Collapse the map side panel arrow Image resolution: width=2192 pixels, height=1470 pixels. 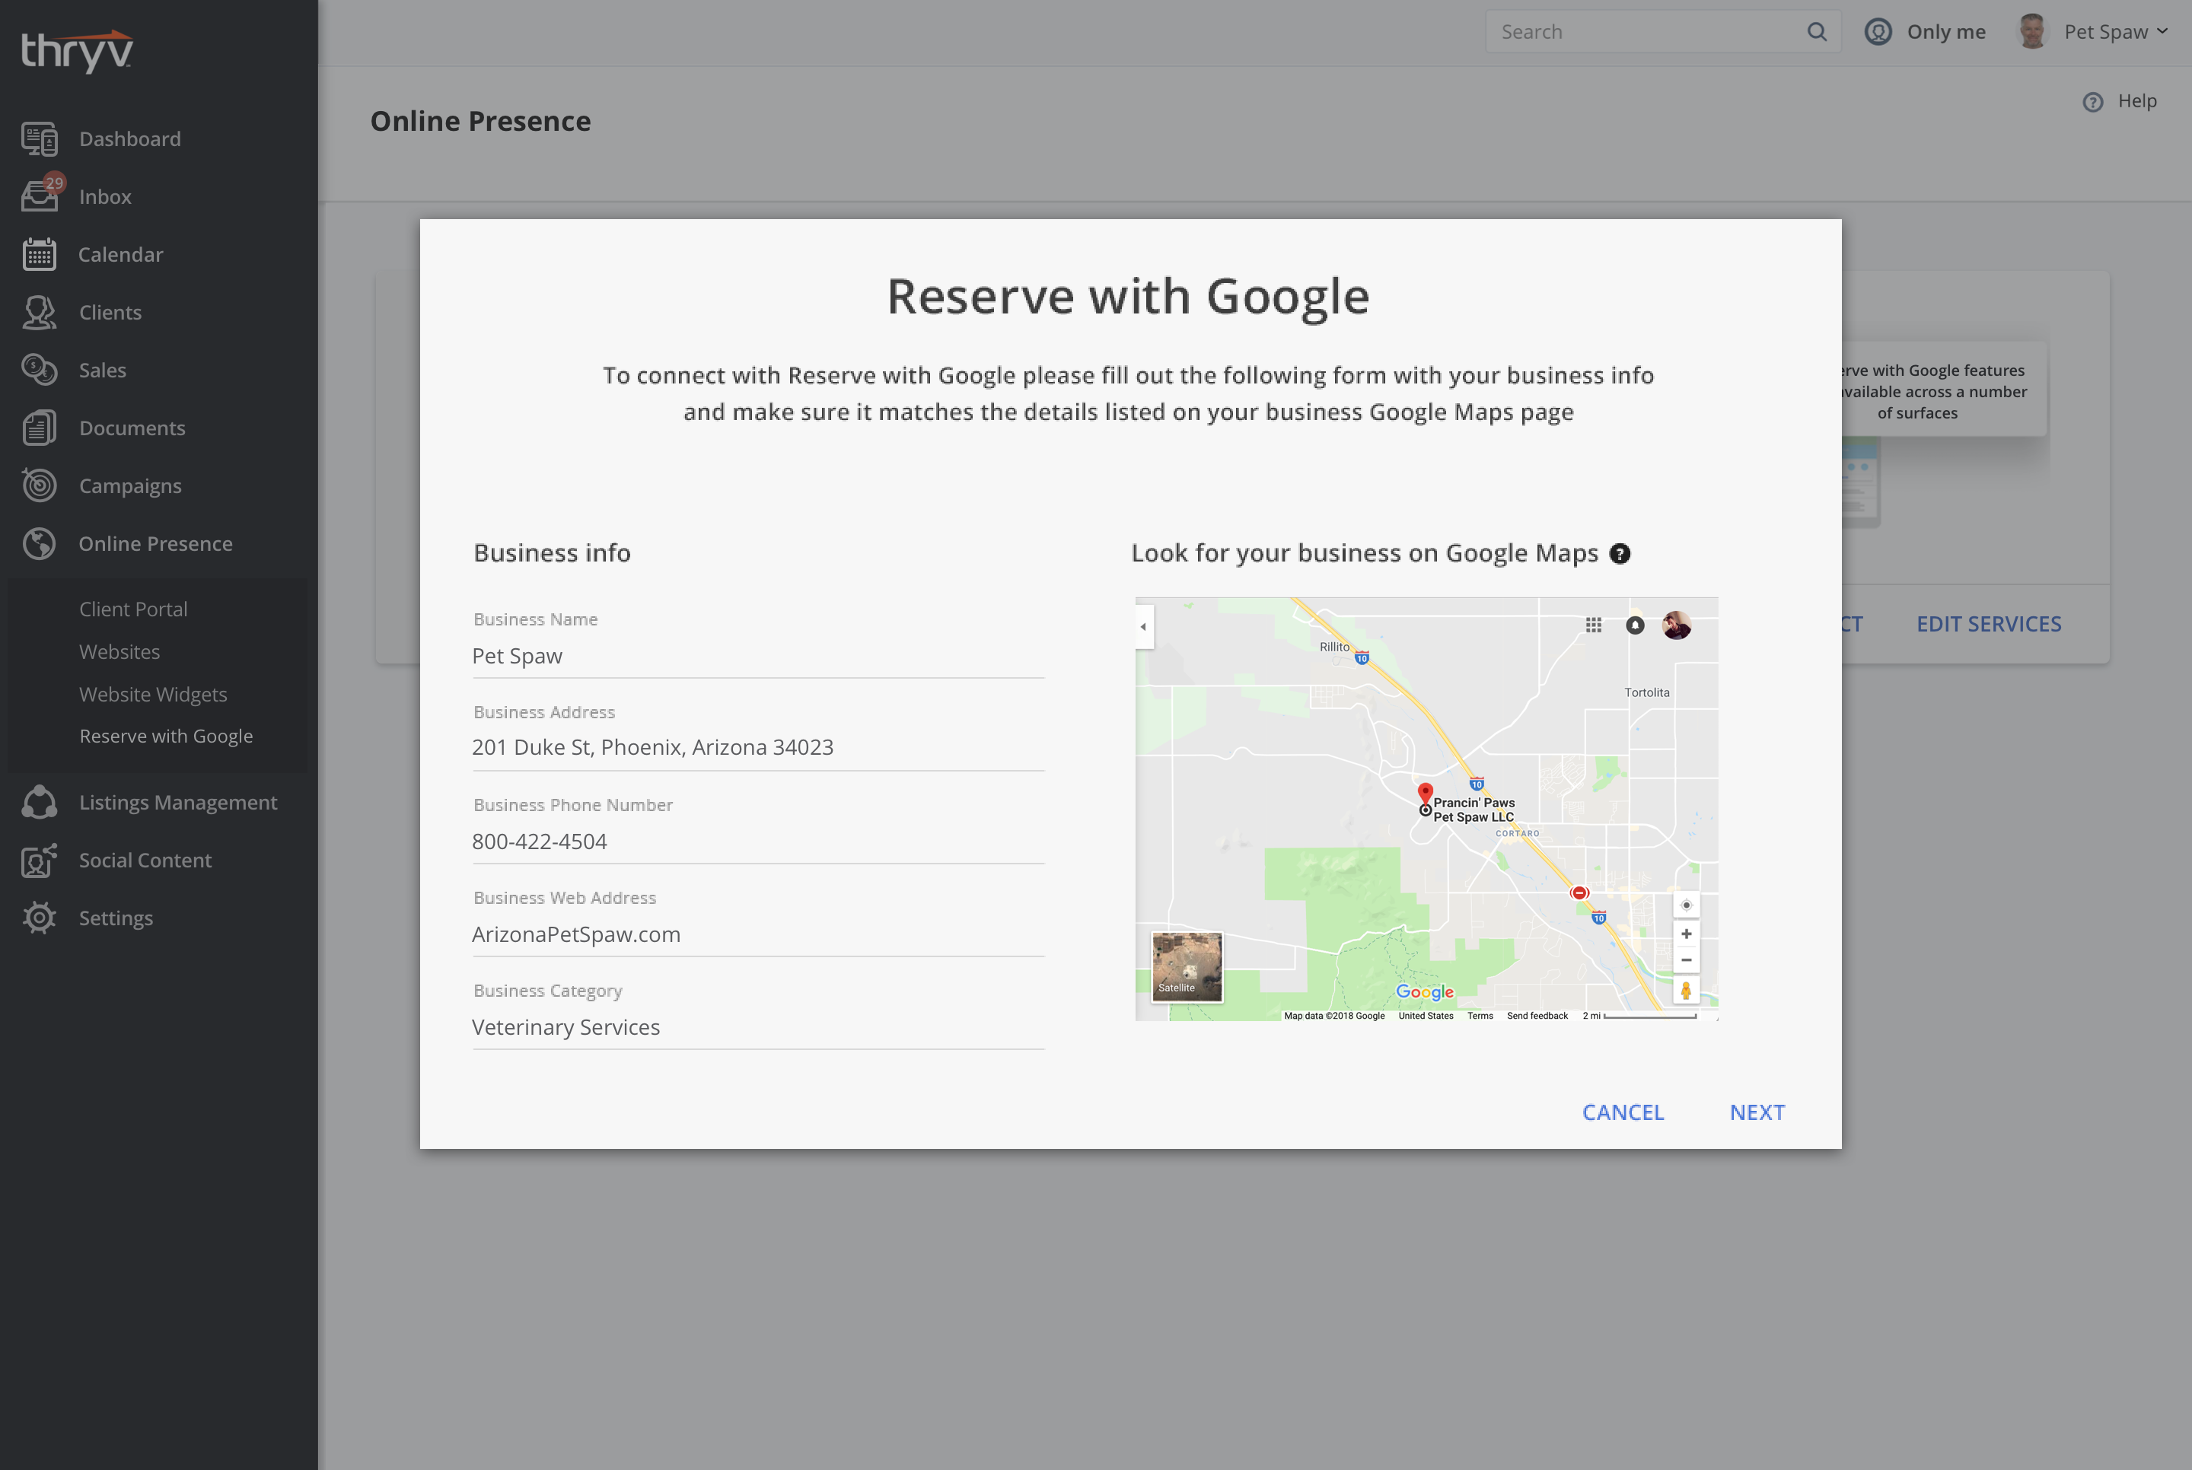pos(1143,626)
